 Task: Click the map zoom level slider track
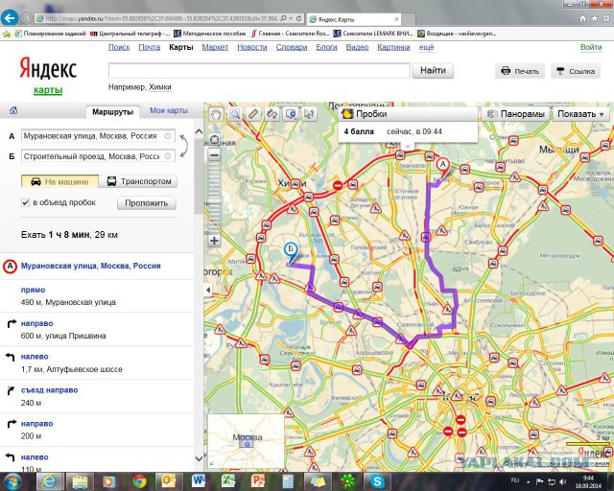click(x=214, y=198)
